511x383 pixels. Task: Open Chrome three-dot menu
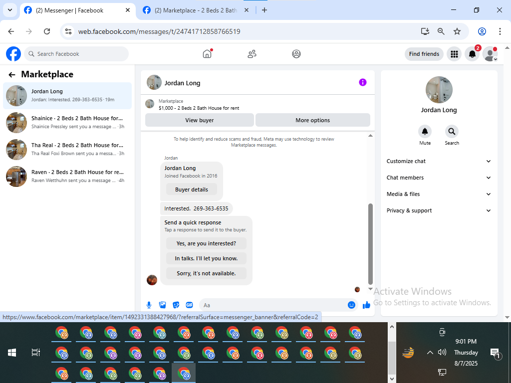tap(500, 31)
